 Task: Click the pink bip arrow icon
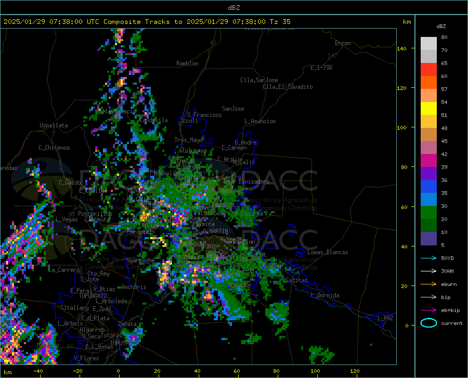click(428, 297)
